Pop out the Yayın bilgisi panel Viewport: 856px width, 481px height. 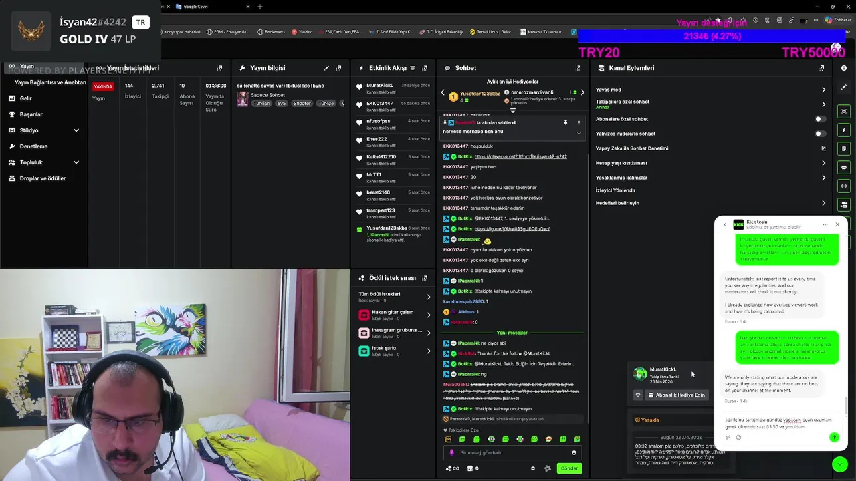coord(338,68)
